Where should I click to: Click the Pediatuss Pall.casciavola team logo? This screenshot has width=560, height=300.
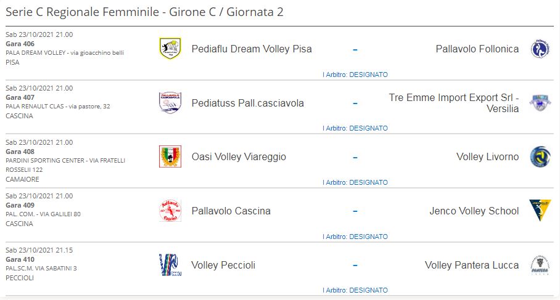[170, 103]
